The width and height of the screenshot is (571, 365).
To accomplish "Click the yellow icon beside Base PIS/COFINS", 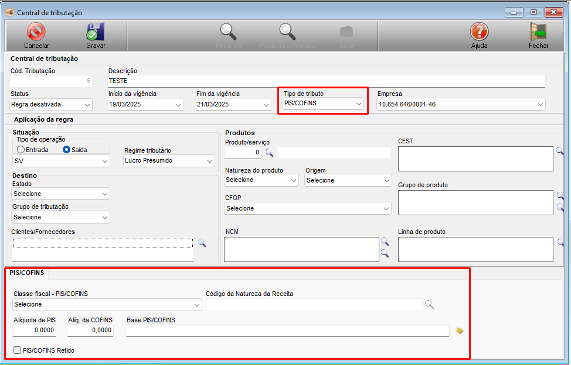I will point(460,331).
